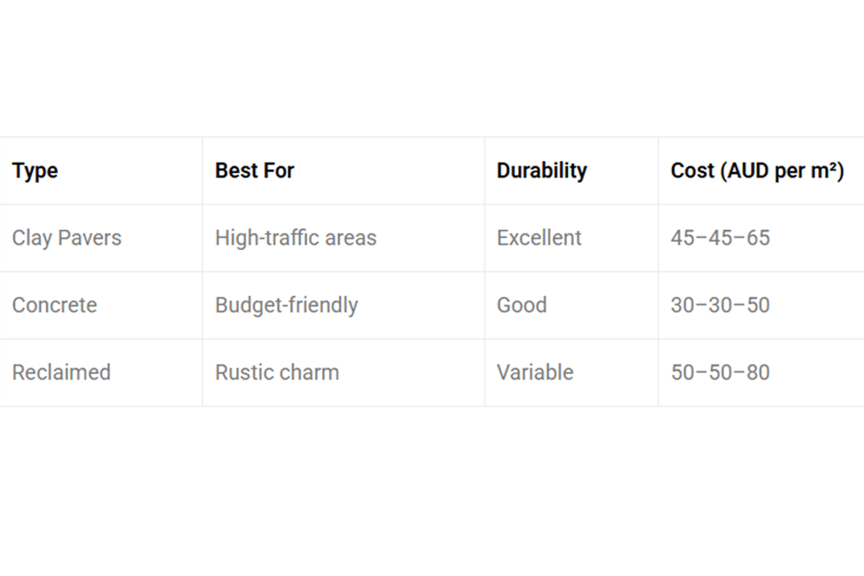
Task: Select the Durability column header
Action: pyautogui.click(x=542, y=171)
